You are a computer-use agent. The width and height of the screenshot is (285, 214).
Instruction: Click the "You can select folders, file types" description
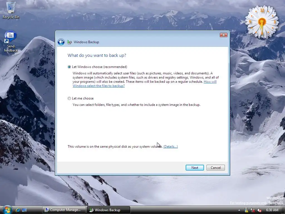point(136,105)
